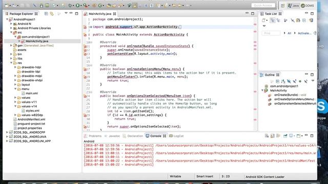Click Collapse All in Package Explorer
The width and height of the screenshot is (328, 184).
[x=46, y=14]
